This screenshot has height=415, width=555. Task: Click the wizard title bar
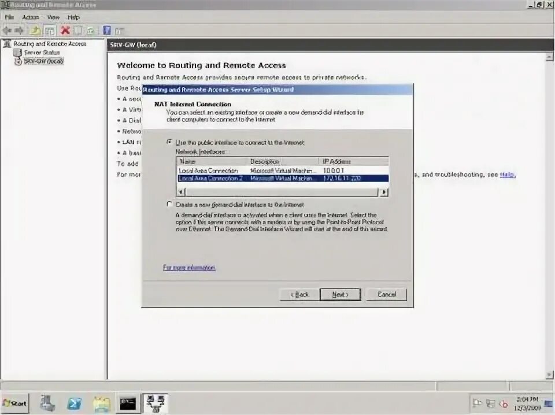[277, 90]
